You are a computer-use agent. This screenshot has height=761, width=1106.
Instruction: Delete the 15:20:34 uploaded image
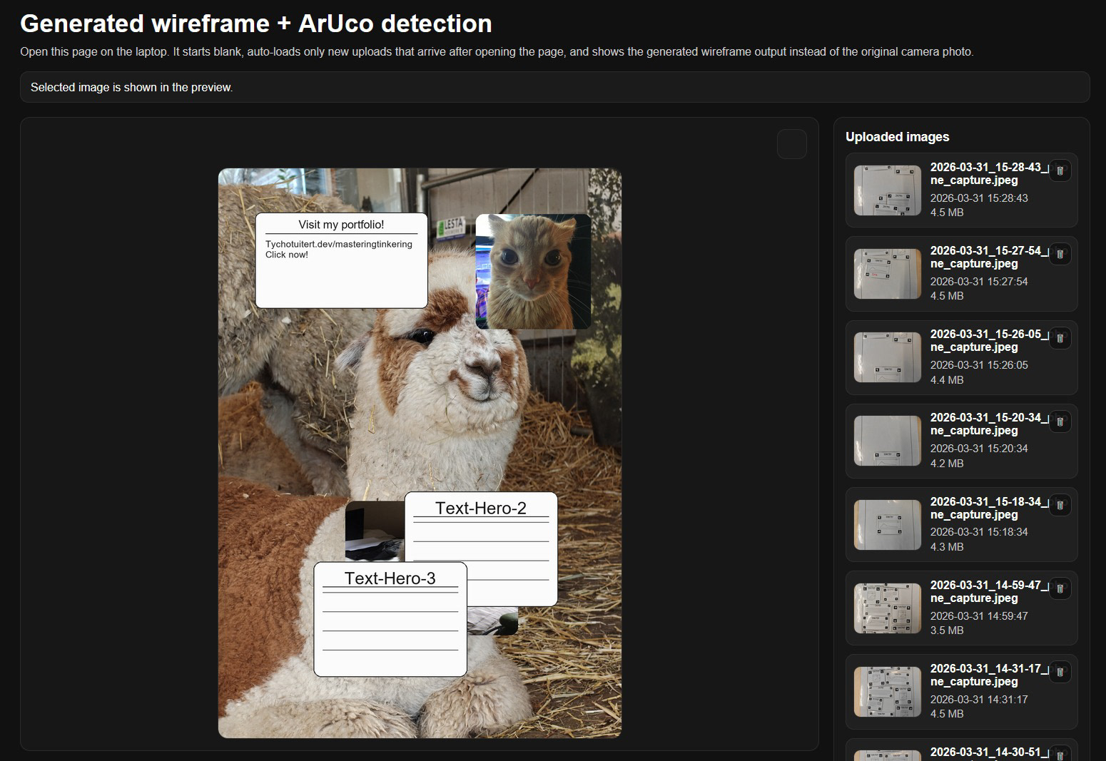tap(1060, 421)
